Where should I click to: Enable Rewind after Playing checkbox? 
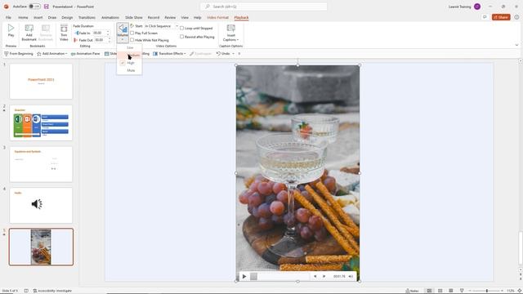tap(181, 37)
